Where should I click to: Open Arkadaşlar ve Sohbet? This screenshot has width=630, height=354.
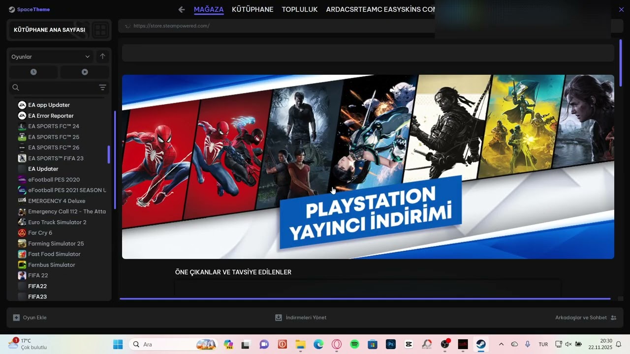click(x=586, y=318)
